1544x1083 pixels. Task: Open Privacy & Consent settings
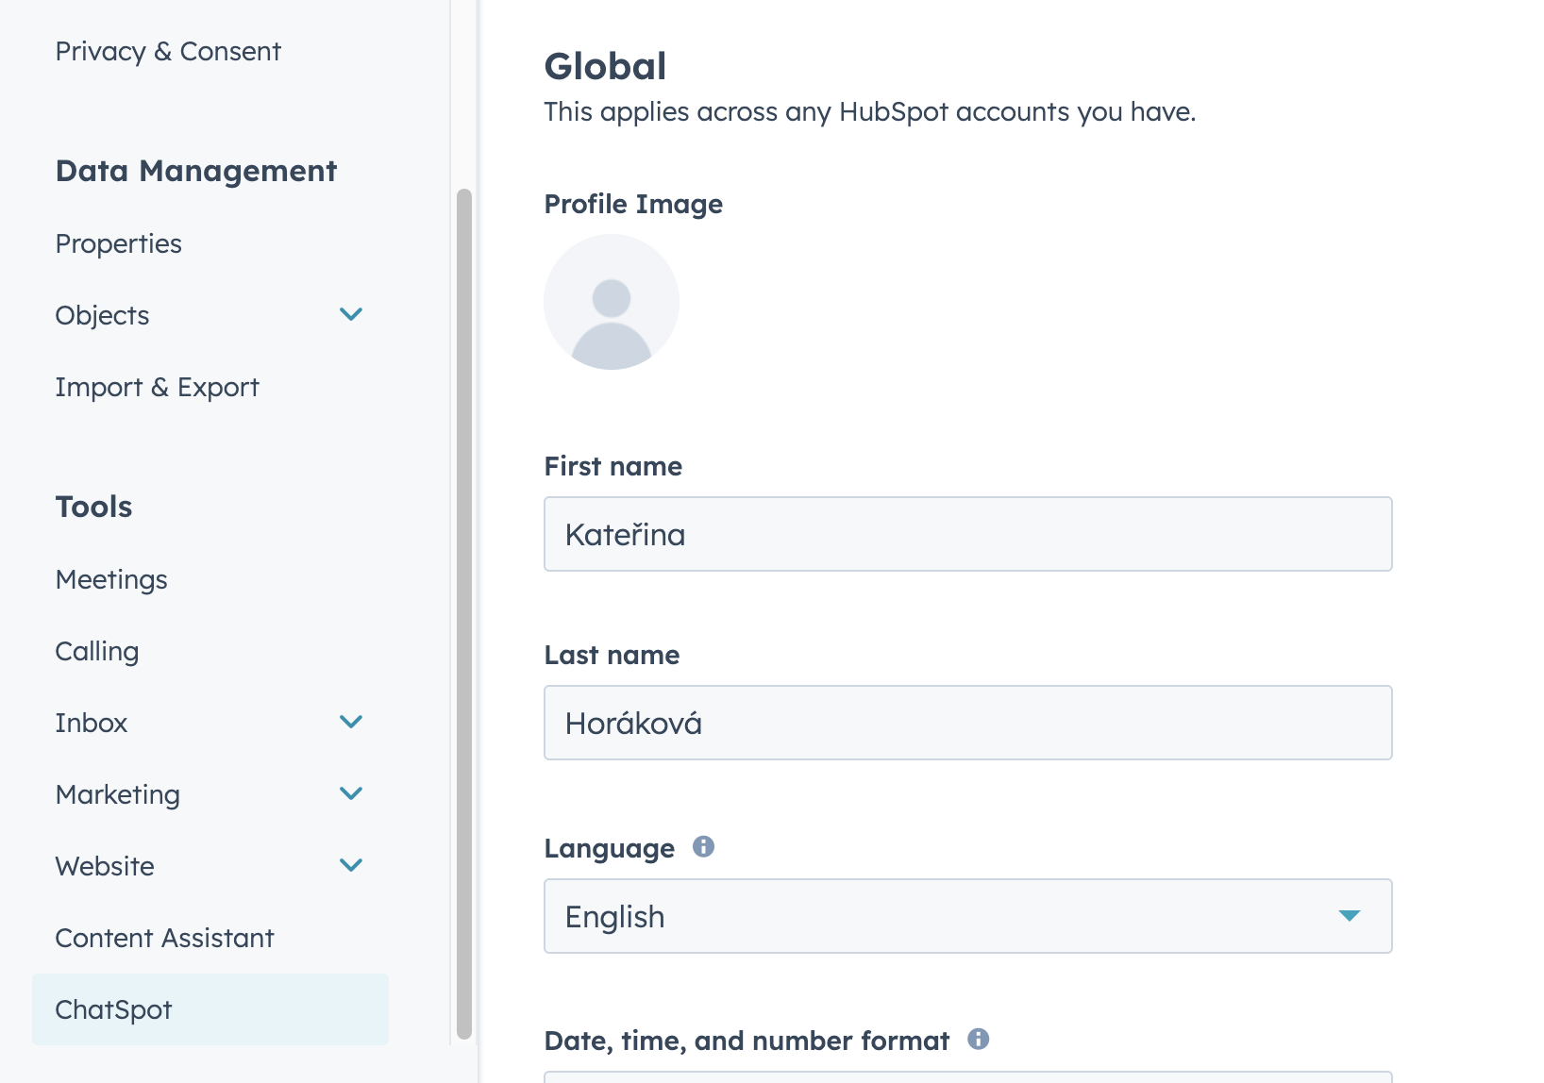(x=168, y=51)
